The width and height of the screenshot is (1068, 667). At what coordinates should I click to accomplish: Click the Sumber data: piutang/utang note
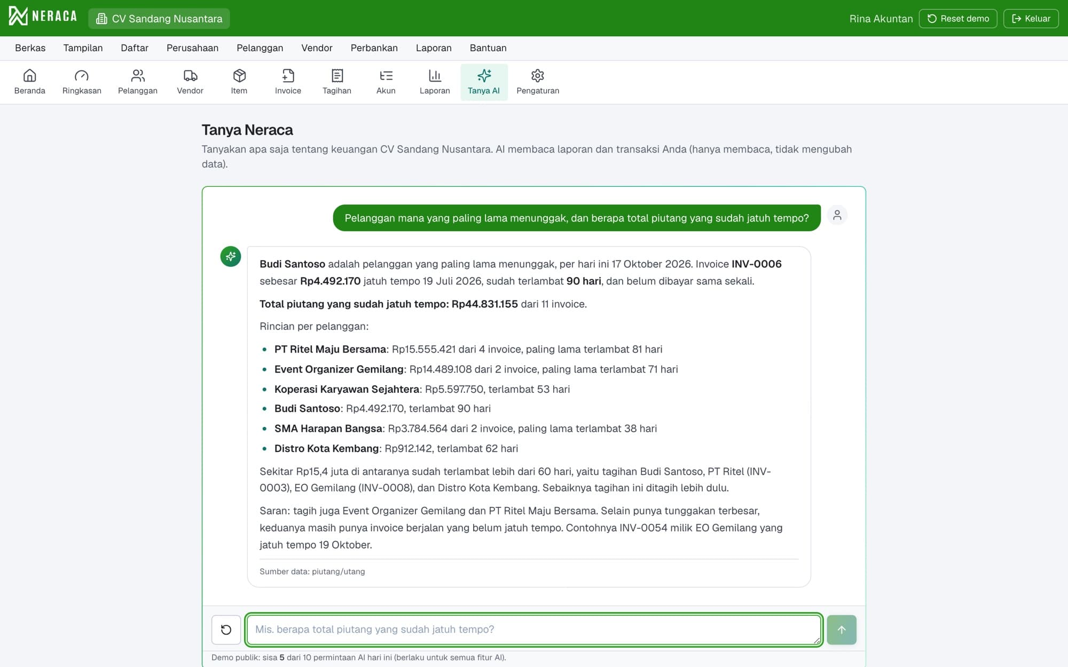[x=312, y=571]
